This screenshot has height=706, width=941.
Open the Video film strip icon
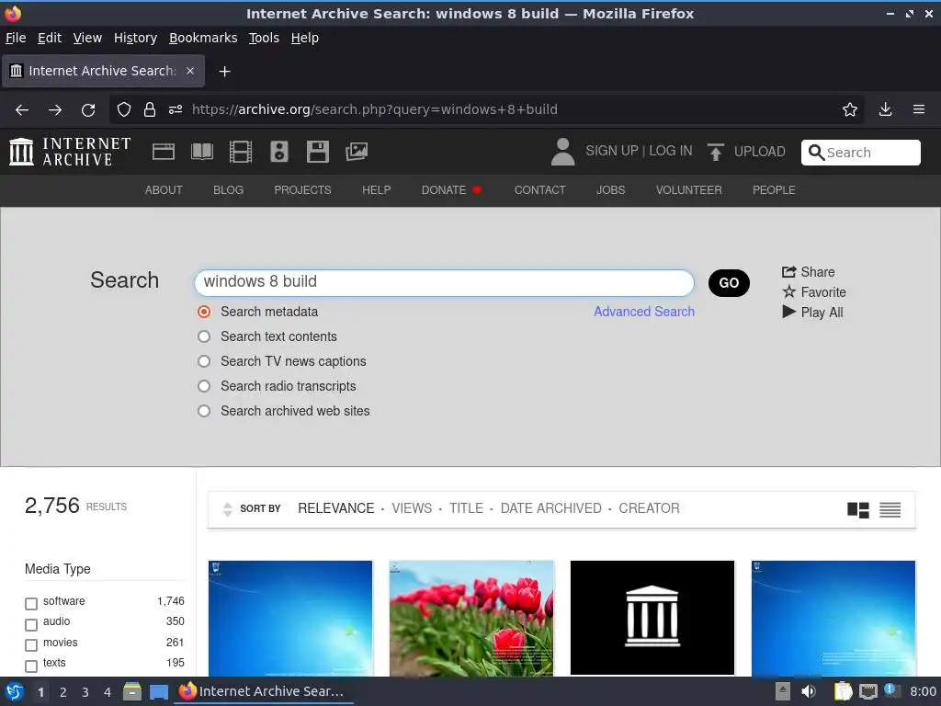pyautogui.click(x=241, y=152)
